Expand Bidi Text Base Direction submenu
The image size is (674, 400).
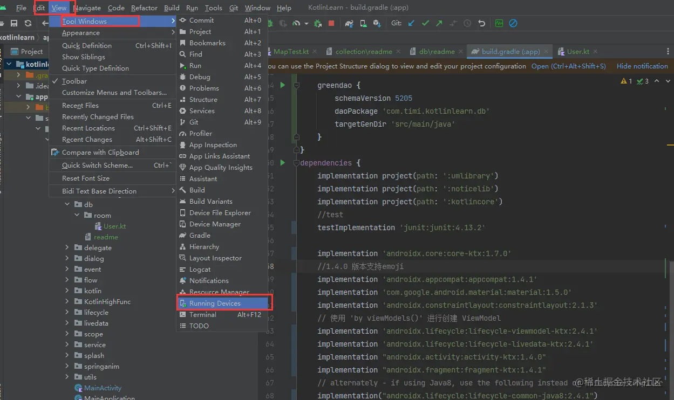[112, 191]
